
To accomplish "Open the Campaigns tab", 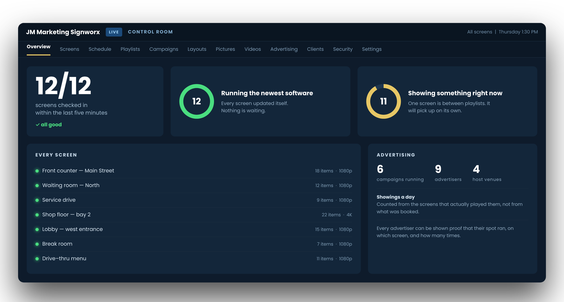I will (x=164, y=49).
